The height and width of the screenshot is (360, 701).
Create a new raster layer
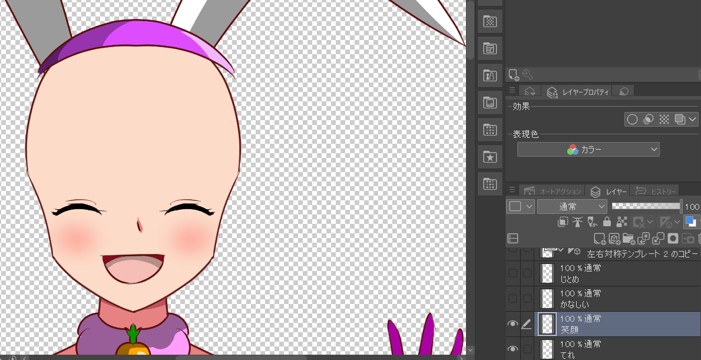pyautogui.click(x=600, y=237)
